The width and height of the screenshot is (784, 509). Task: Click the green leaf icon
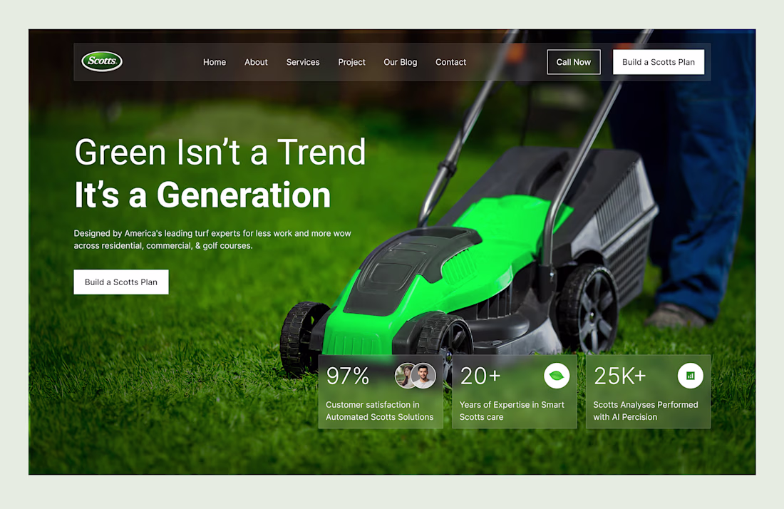pos(557,376)
